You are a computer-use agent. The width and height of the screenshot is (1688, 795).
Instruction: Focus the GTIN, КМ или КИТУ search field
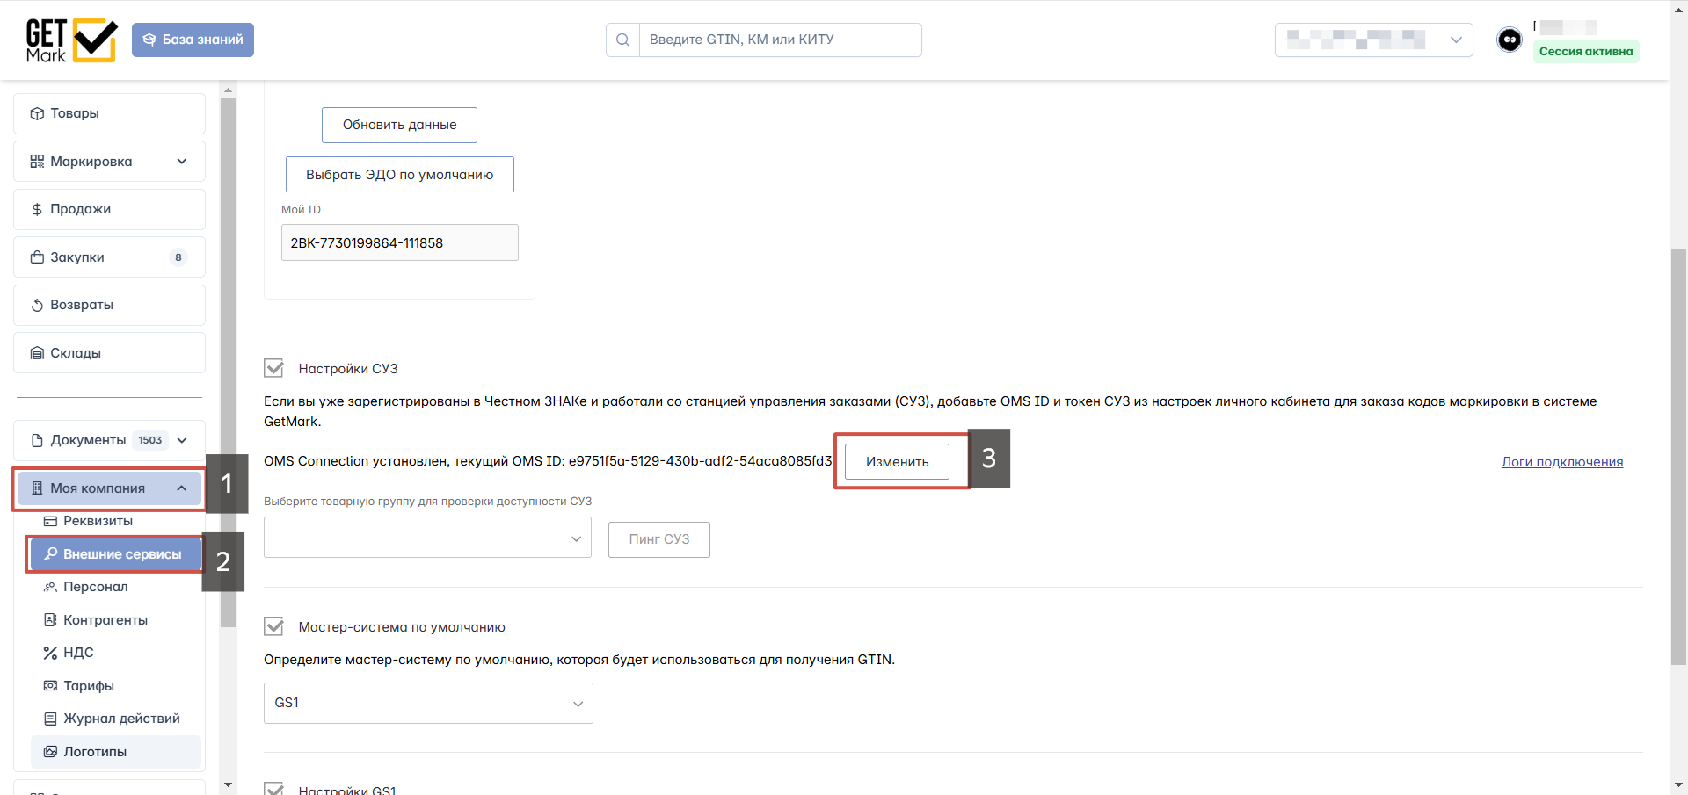pyautogui.click(x=780, y=40)
